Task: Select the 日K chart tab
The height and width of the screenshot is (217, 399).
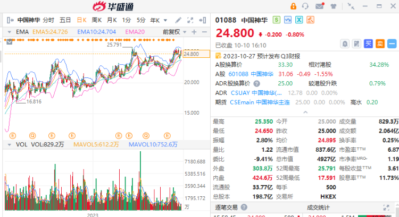Action: (x=82, y=20)
